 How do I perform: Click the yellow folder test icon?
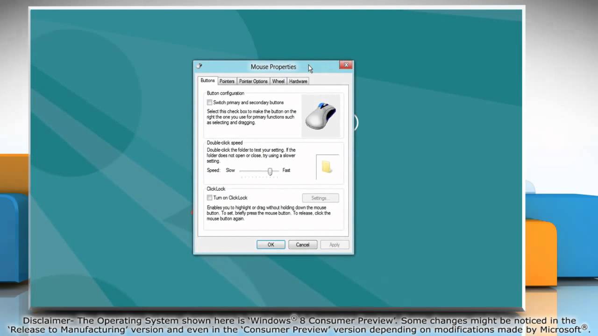(x=327, y=167)
